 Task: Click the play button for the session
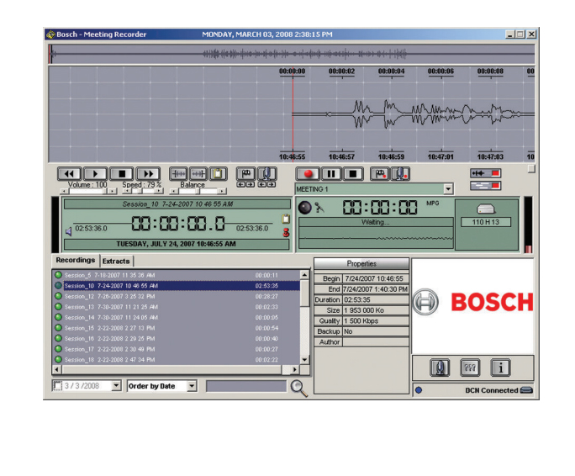[x=96, y=173]
